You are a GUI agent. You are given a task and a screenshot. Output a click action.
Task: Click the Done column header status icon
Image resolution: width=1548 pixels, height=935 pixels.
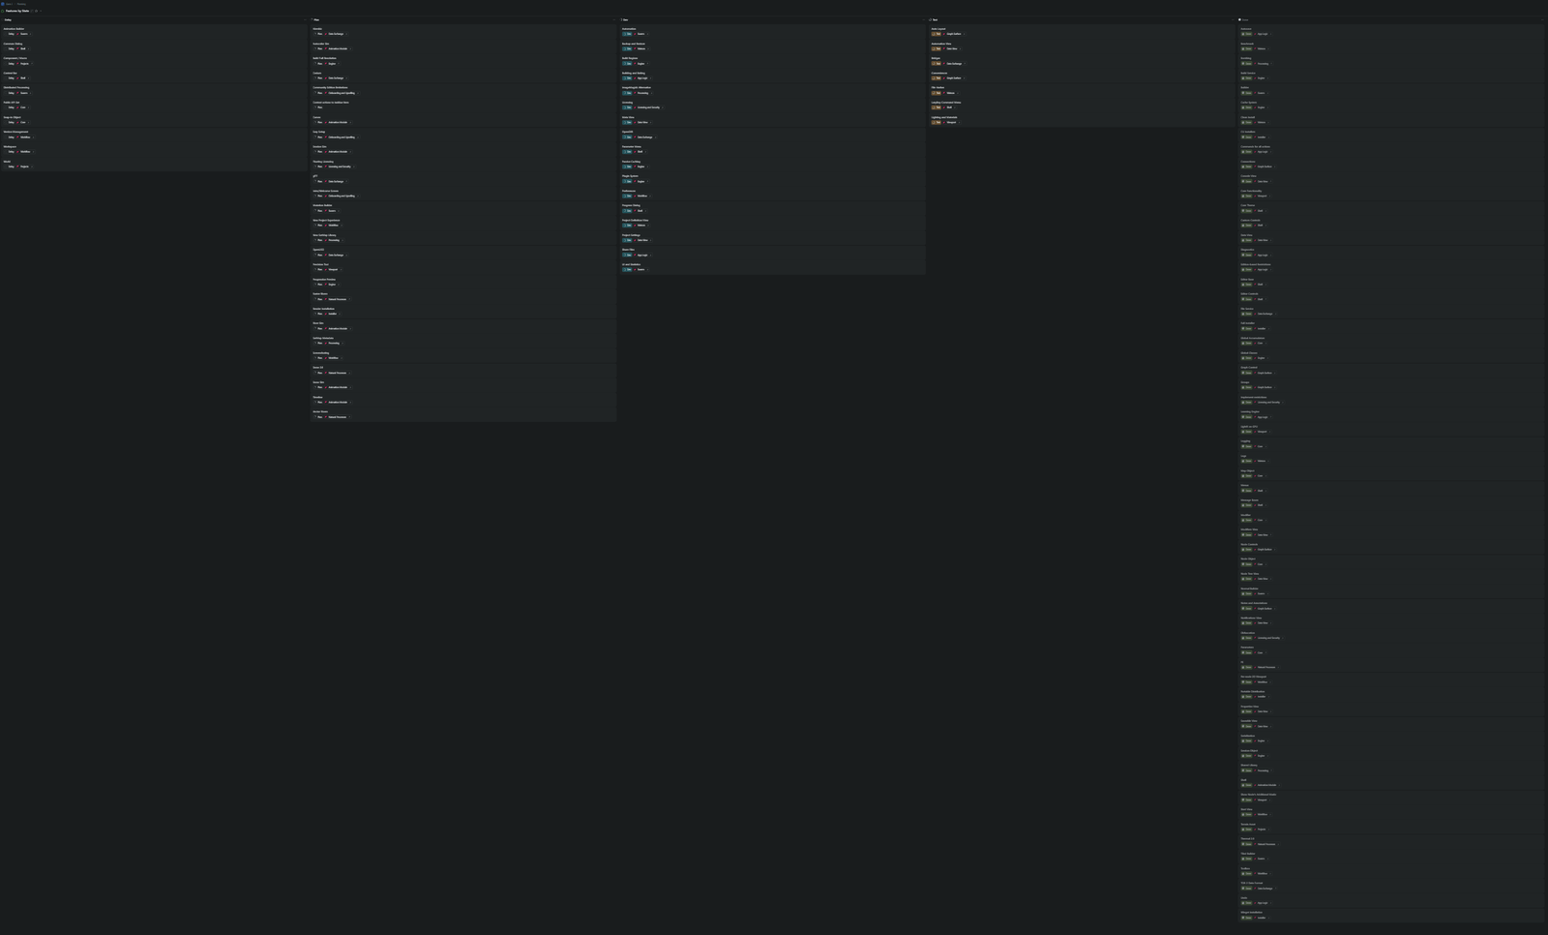point(1239,19)
